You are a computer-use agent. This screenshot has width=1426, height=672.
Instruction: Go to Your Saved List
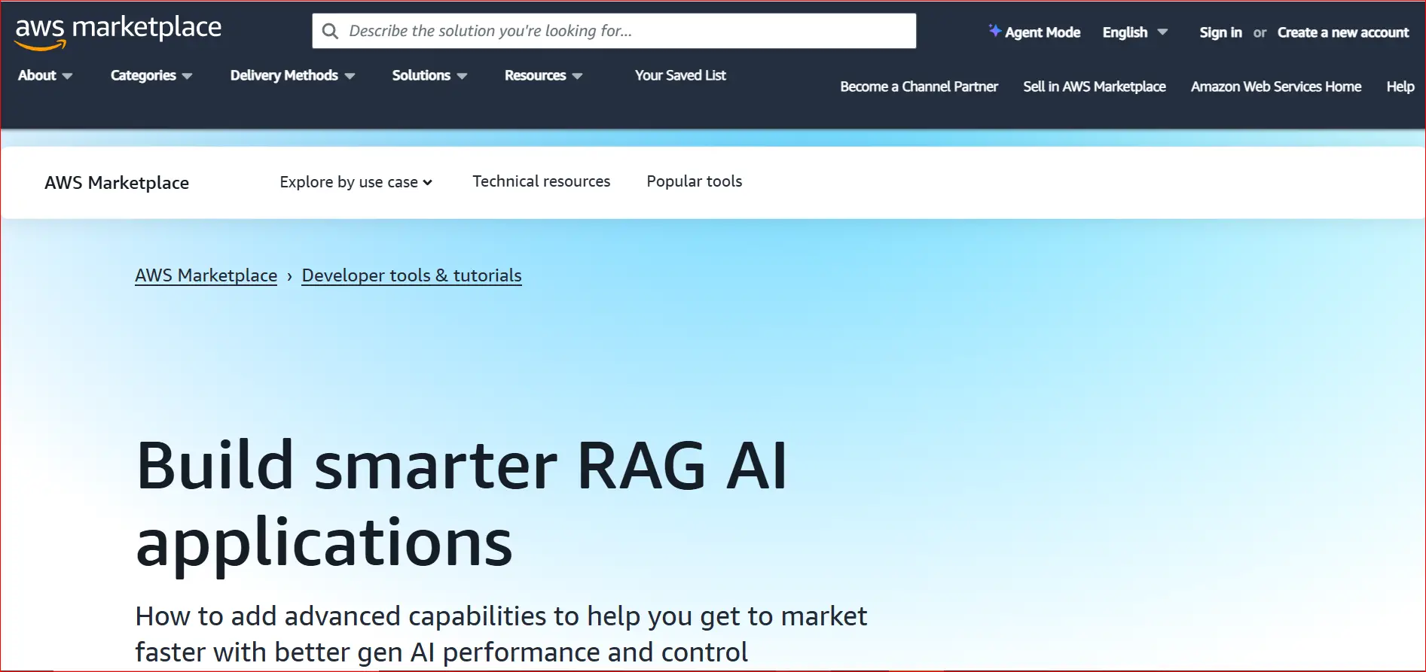tap(680, 75)
